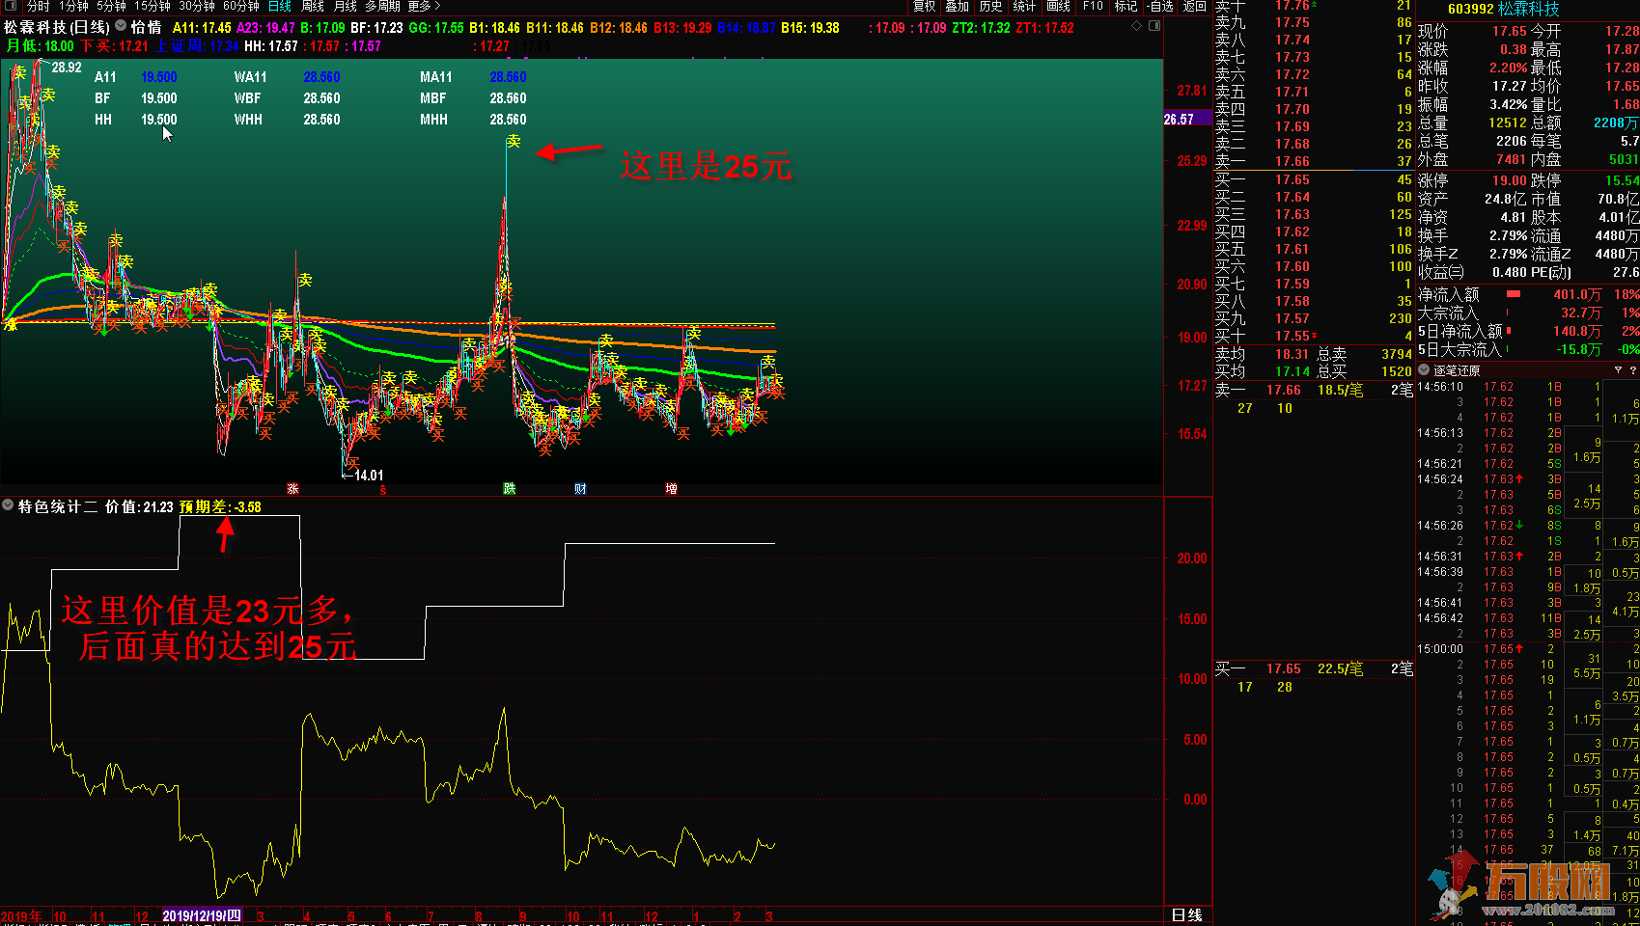The image size is (1640, 926).
Task: Toggle the panel layout icon at top-left
Action: [x=10, y=6]
